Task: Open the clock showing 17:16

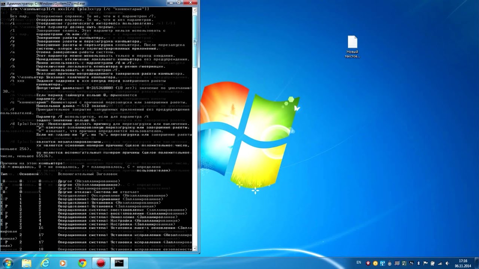Action: pyautogui.click(x=463, y=263)
